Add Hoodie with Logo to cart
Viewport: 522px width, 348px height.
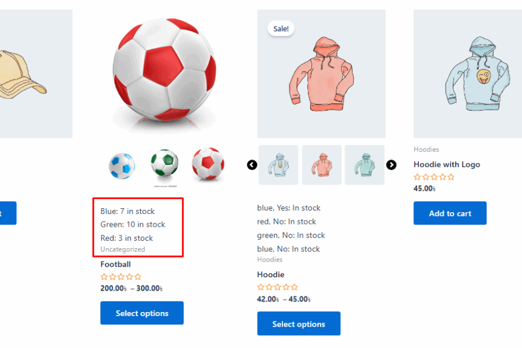click(x=450, y=213)
